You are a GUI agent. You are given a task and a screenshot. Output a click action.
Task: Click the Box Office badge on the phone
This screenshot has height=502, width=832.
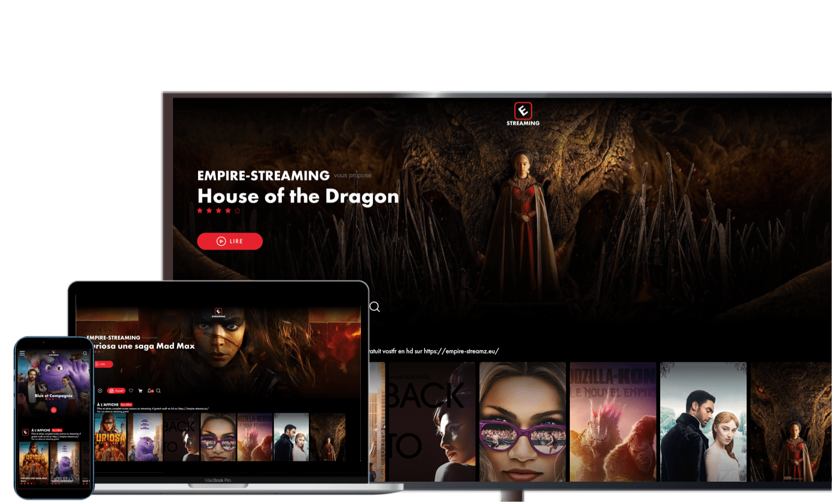click(x=57, y=430)
